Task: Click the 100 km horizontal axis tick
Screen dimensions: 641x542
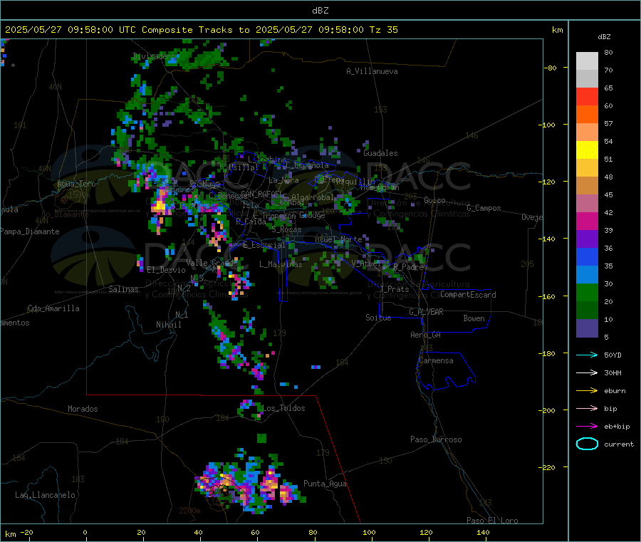Action: pos(369,533)
